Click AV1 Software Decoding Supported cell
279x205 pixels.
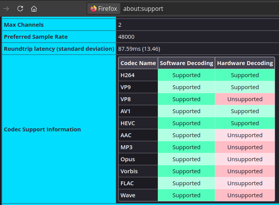[186, 111]
